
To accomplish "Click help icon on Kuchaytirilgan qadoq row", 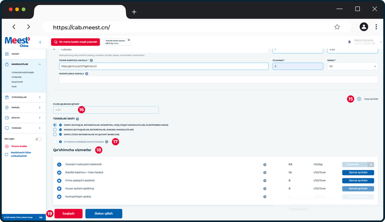I will [x=265, y=197].
